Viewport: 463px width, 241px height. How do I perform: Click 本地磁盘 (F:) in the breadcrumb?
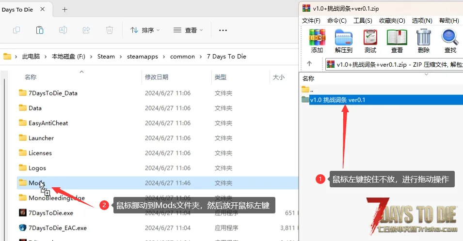[68, 56]
